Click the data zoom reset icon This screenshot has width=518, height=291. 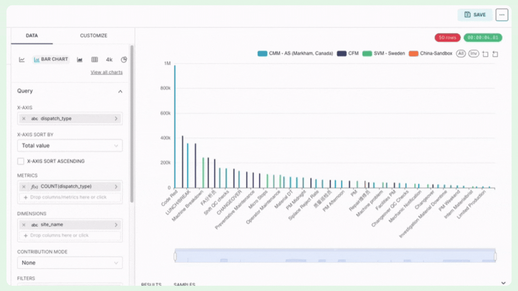pyautogui.click(x=495, y=54)
